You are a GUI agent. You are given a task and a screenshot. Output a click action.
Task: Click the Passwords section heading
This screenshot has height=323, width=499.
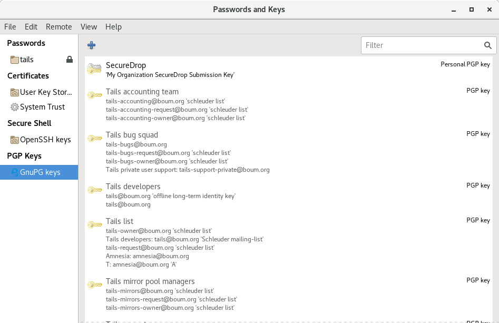26,43
